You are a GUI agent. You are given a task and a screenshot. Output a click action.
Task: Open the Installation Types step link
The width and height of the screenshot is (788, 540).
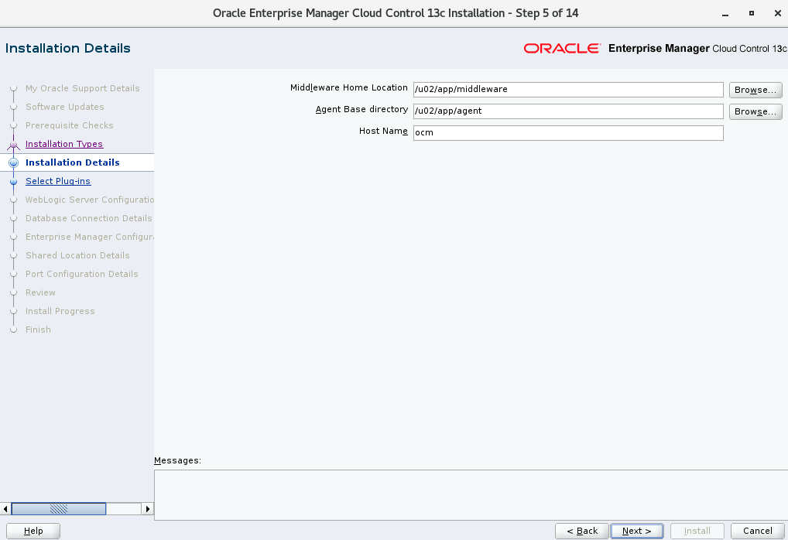(64, 144)
